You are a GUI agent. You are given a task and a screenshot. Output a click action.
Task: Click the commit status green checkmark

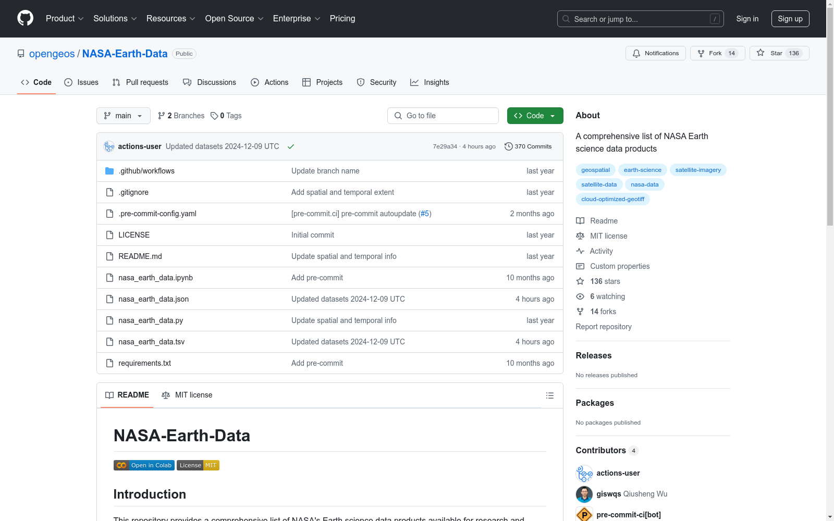tap(291, 146)
